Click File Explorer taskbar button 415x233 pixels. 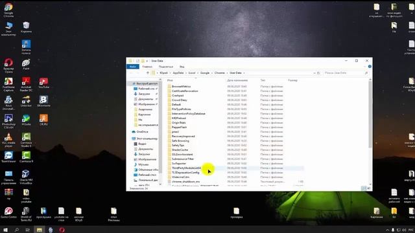click(39, 230)
